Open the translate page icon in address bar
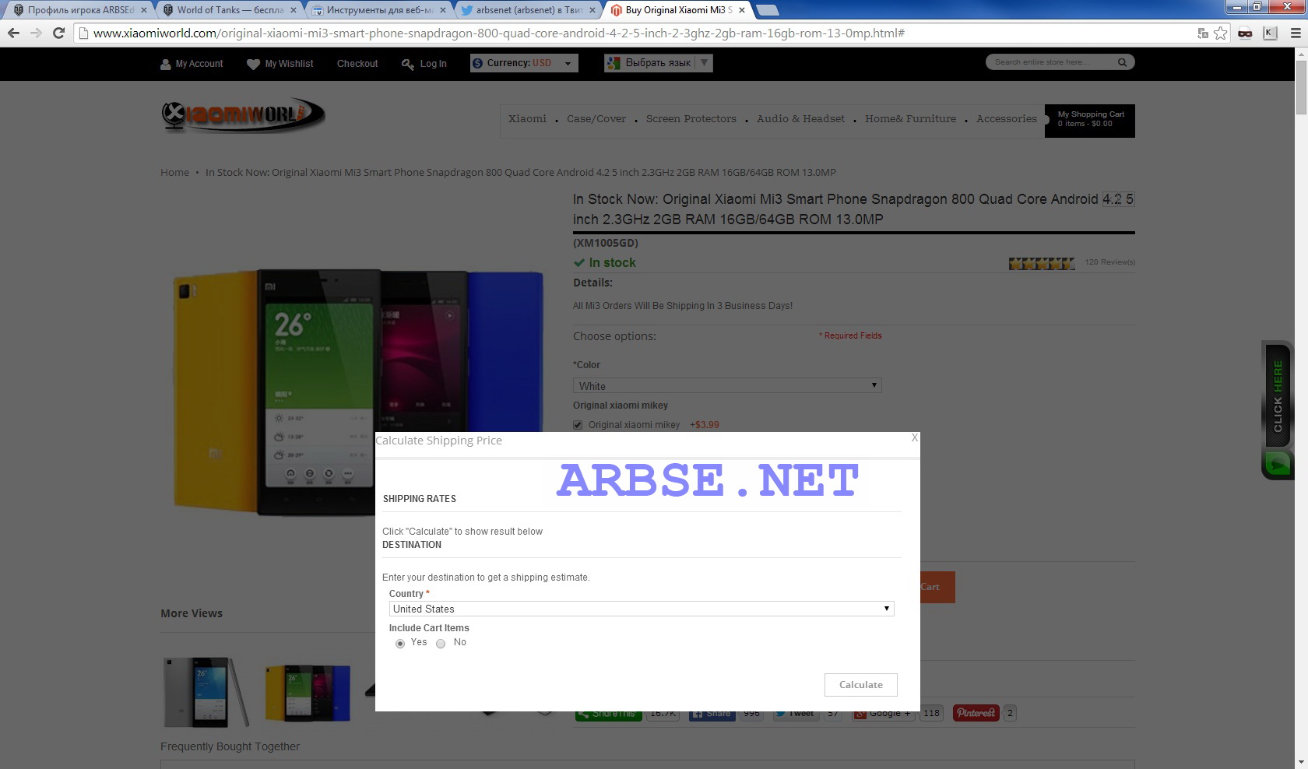Viewport: 1308px width, 769px height. (1203, 33)
